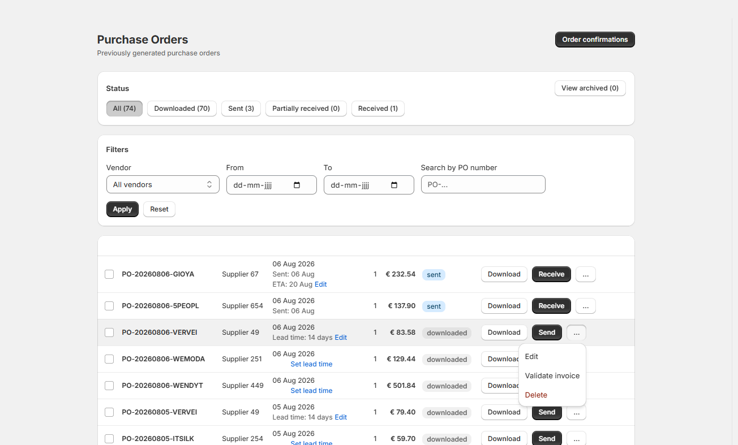Screen dimensions: 738x445
Task: Choose Delete from the row actions menu
Action: pyautogui.click(x=552, y=395)
